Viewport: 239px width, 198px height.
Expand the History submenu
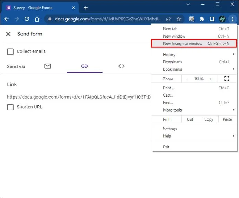tap(194, 55)
